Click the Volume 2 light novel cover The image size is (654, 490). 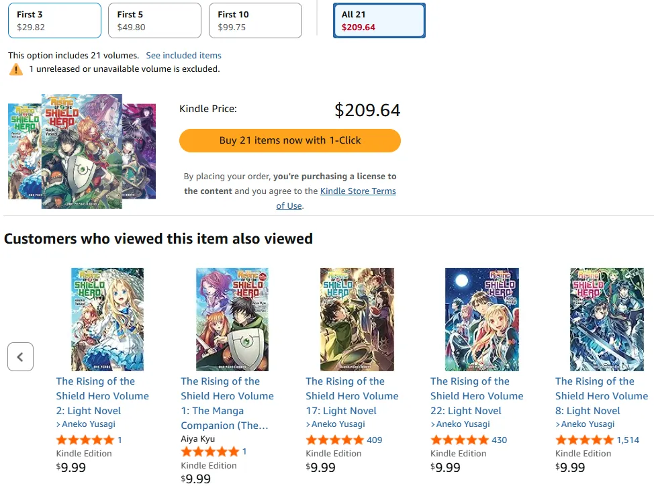(x=107, y=320)
